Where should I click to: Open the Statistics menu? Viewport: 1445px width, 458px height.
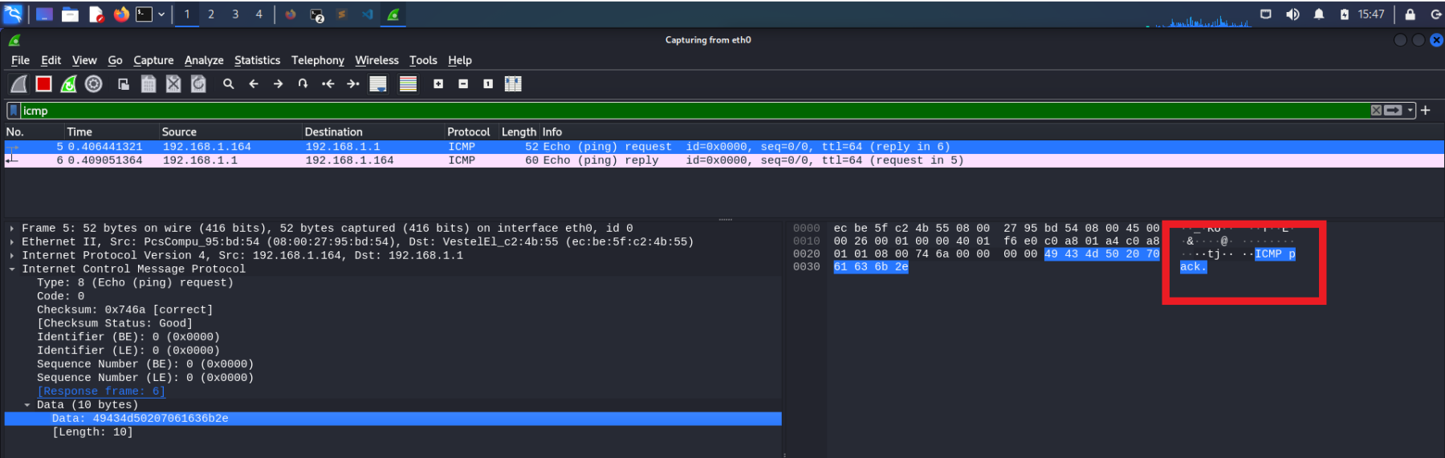[x=257, y=60]
